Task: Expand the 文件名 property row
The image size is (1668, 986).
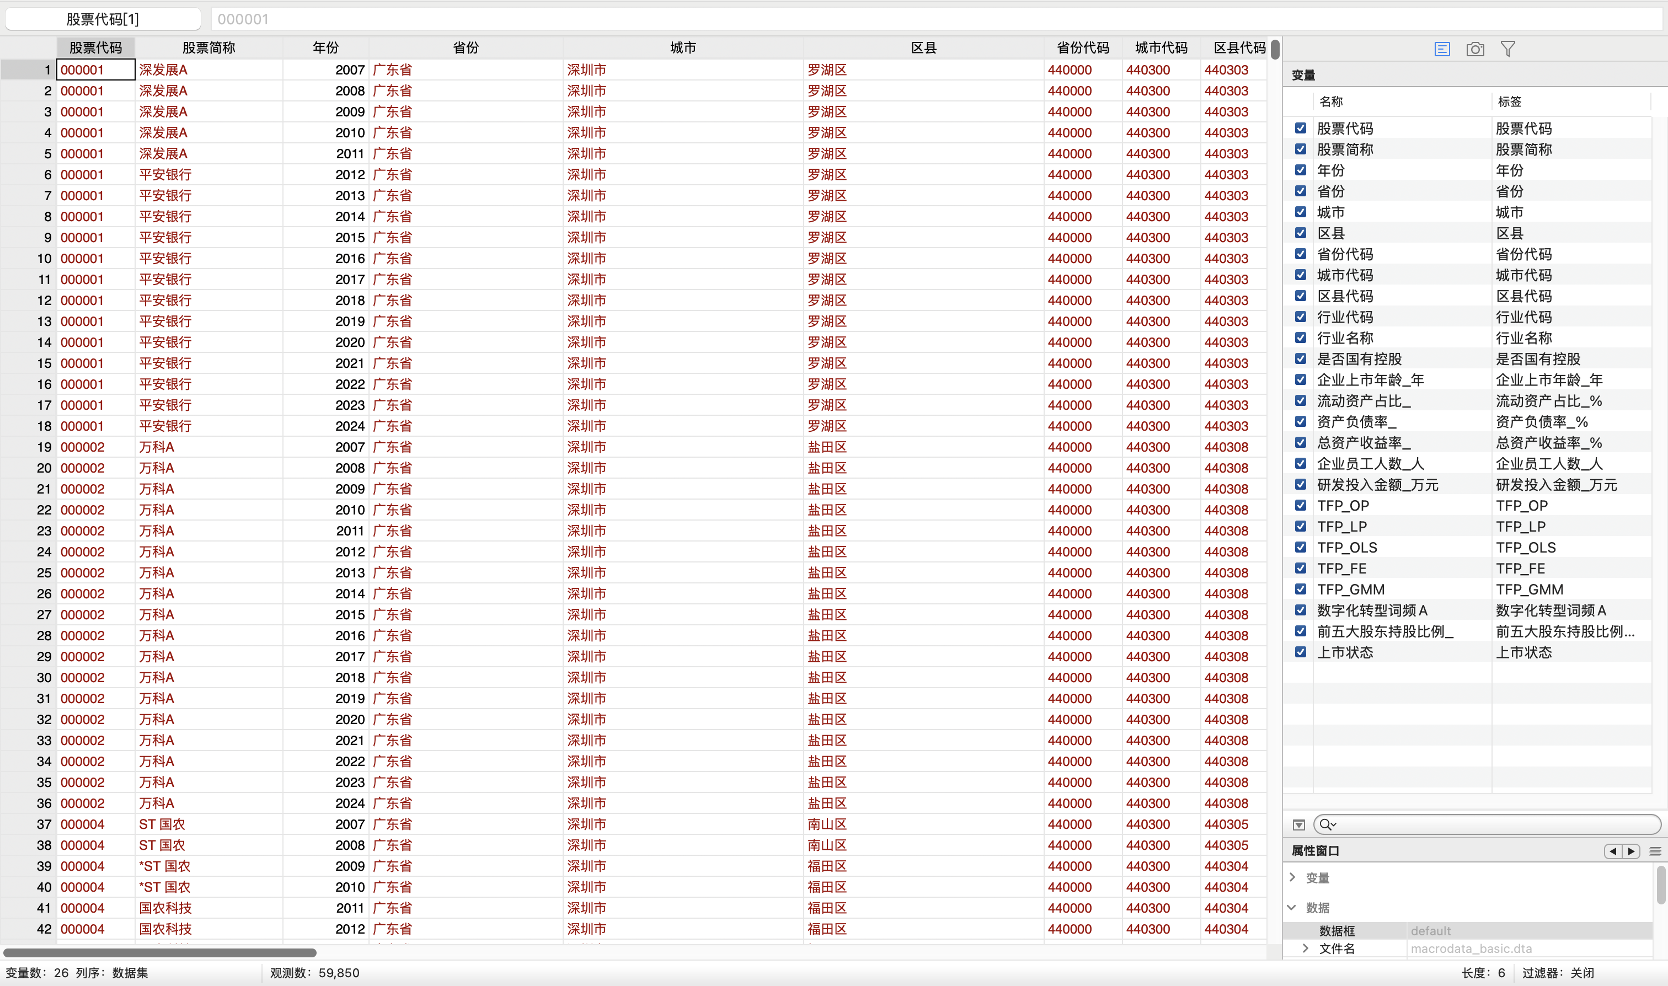Action: tap(1305, 949)
